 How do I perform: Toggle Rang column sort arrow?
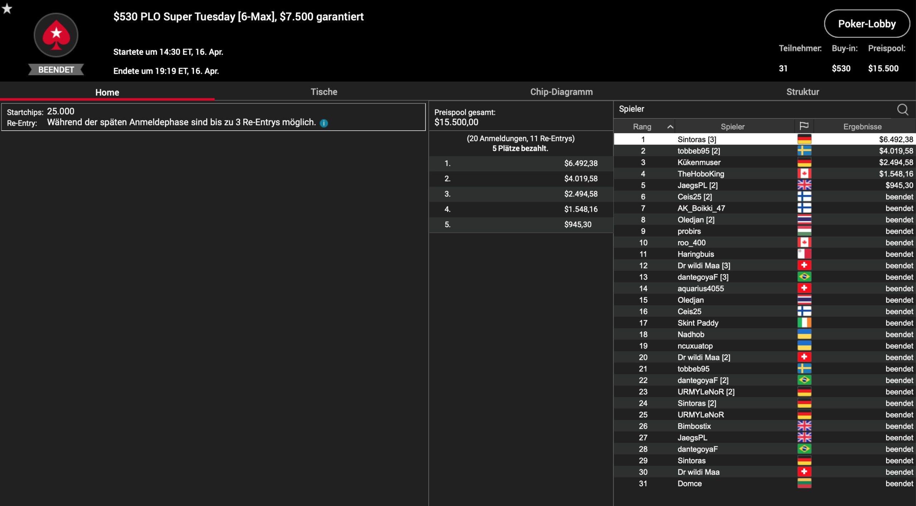670,127
